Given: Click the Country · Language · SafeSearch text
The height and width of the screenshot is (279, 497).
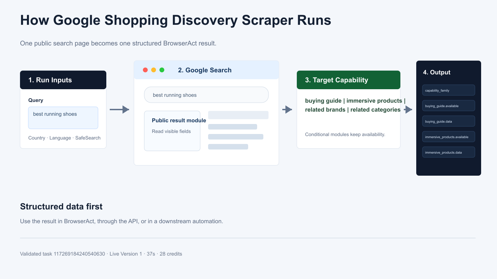Looking at the screenshot, I should point(65,138).
